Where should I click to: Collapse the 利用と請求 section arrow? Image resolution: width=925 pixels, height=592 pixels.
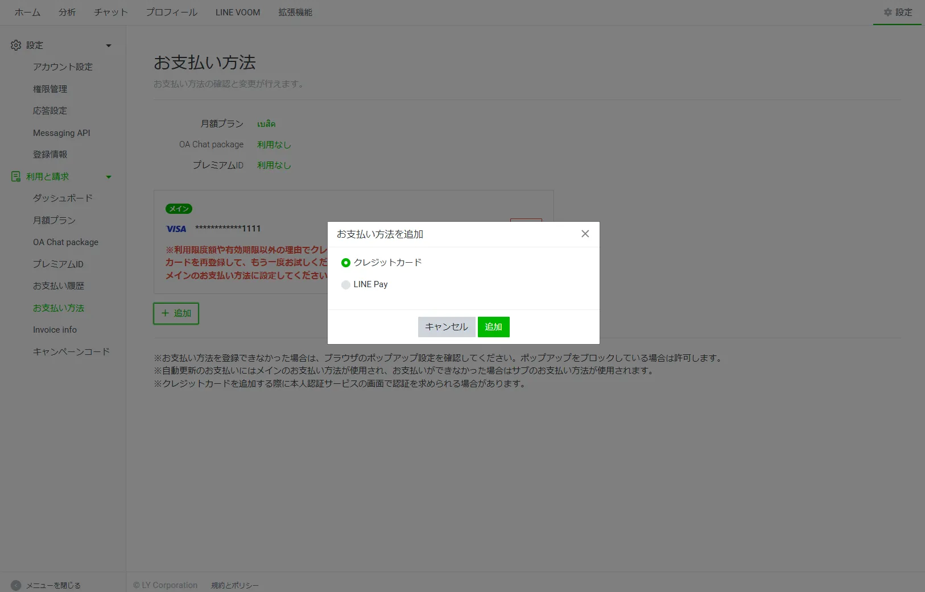[x=109, y=177]
